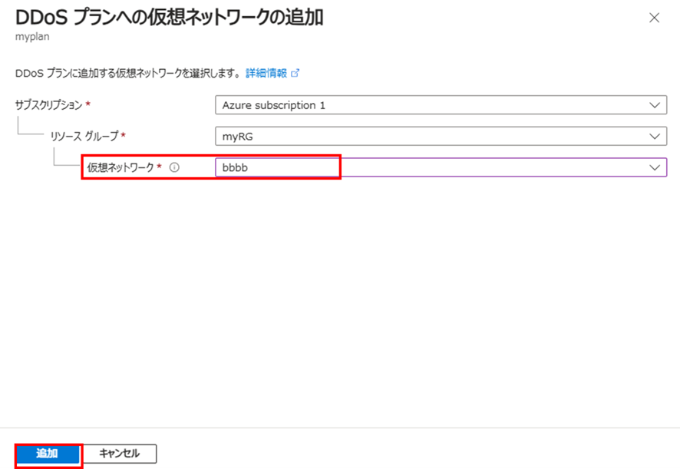
Task: Close the DDoS plan panel with X
Action: pyautogui.click(x=654, y=18)
